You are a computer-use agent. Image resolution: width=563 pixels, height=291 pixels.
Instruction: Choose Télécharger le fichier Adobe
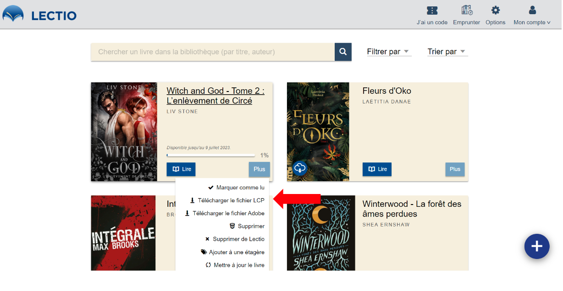(225, 213)
